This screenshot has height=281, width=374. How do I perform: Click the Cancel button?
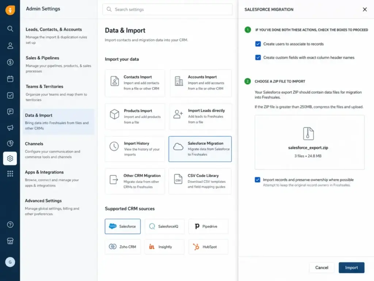321,267
